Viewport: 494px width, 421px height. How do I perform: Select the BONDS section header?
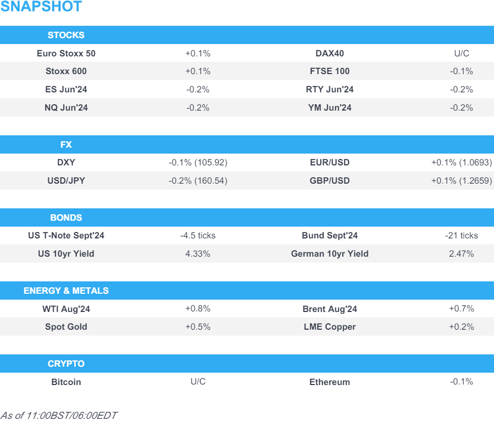(x=66, y=217)
